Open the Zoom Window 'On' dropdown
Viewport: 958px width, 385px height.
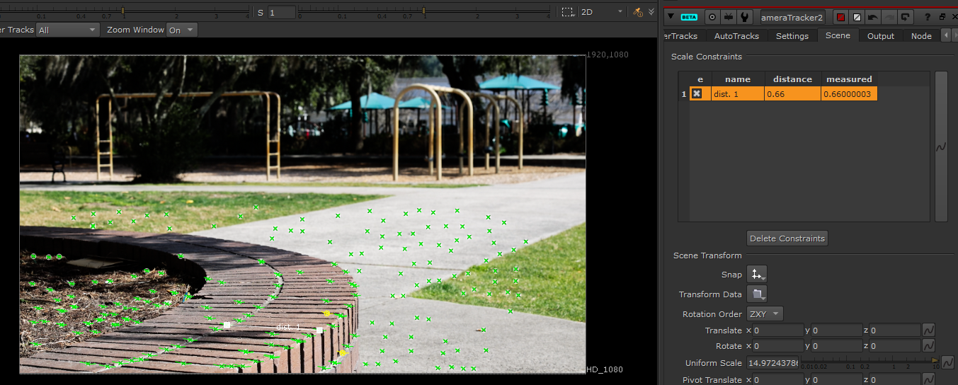[x=182, y=30]
